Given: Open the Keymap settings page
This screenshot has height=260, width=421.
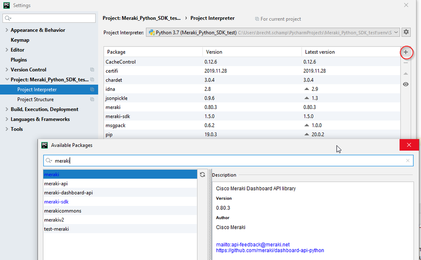Looking at the screenshot, I should tap(20, 40).
